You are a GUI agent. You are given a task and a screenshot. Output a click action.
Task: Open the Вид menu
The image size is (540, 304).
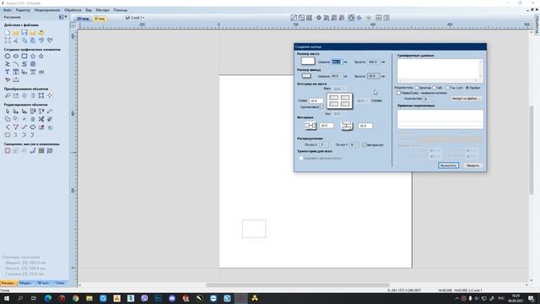pyautogui.click(x=89, y=10)
